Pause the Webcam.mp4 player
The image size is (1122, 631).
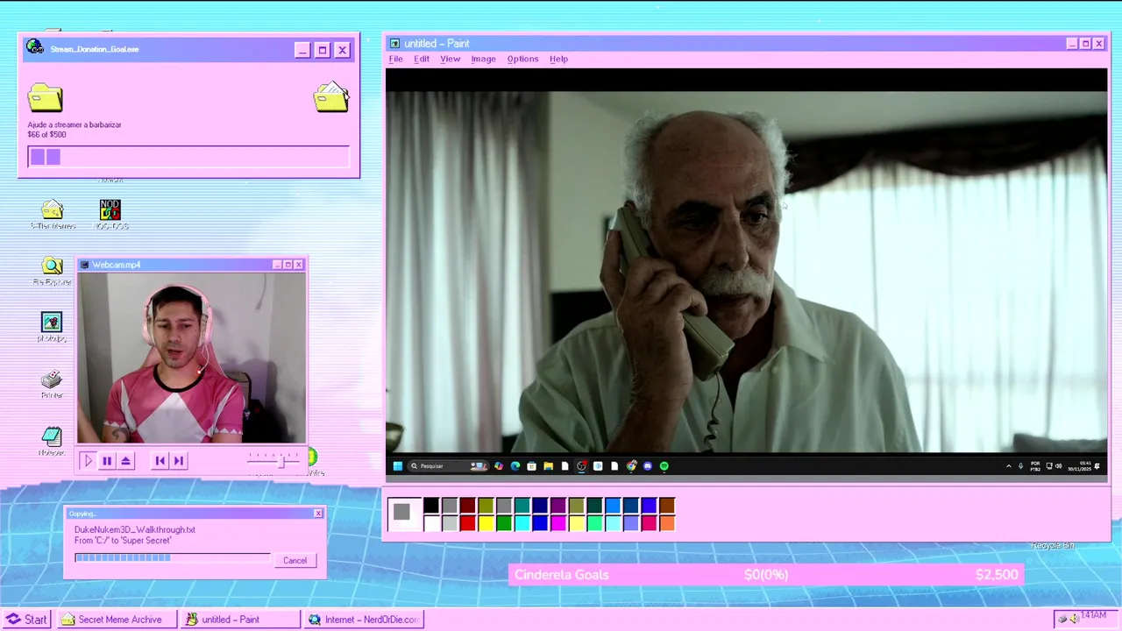[107, 460]
